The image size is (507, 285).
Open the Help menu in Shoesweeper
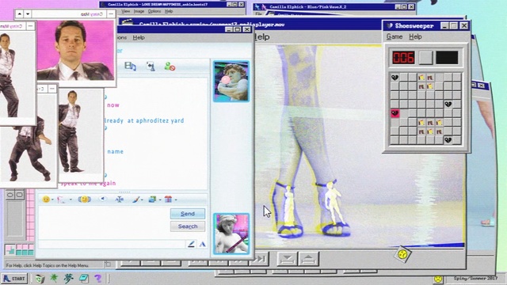[415, 37]
